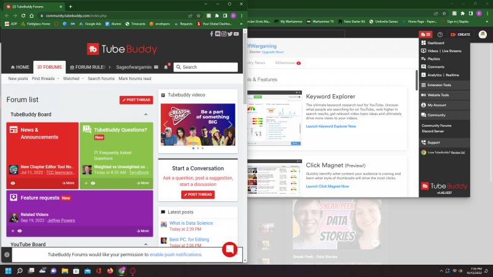Click the forum Search input field

pyautogui.click(x=206, y=67)
